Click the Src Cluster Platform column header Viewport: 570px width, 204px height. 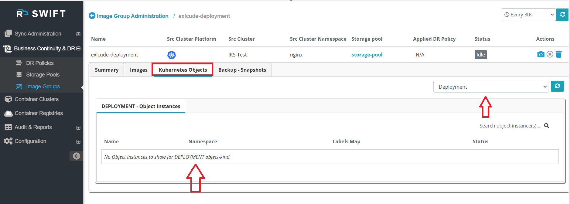coord(191,39)
